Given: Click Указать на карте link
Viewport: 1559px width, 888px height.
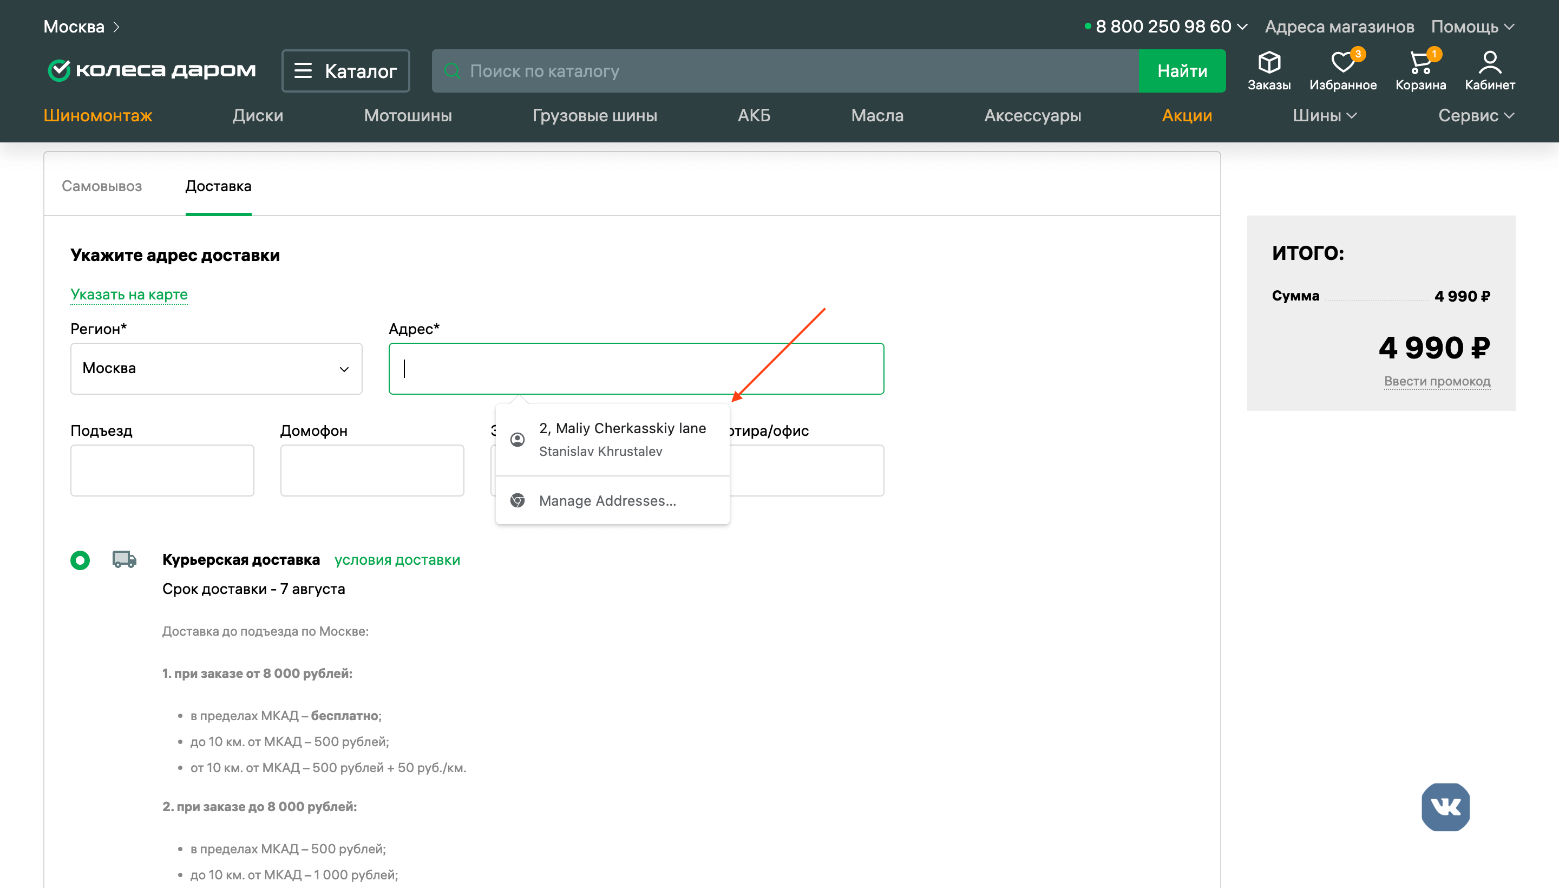Looking at the screenshot, I should pos(129,294).
